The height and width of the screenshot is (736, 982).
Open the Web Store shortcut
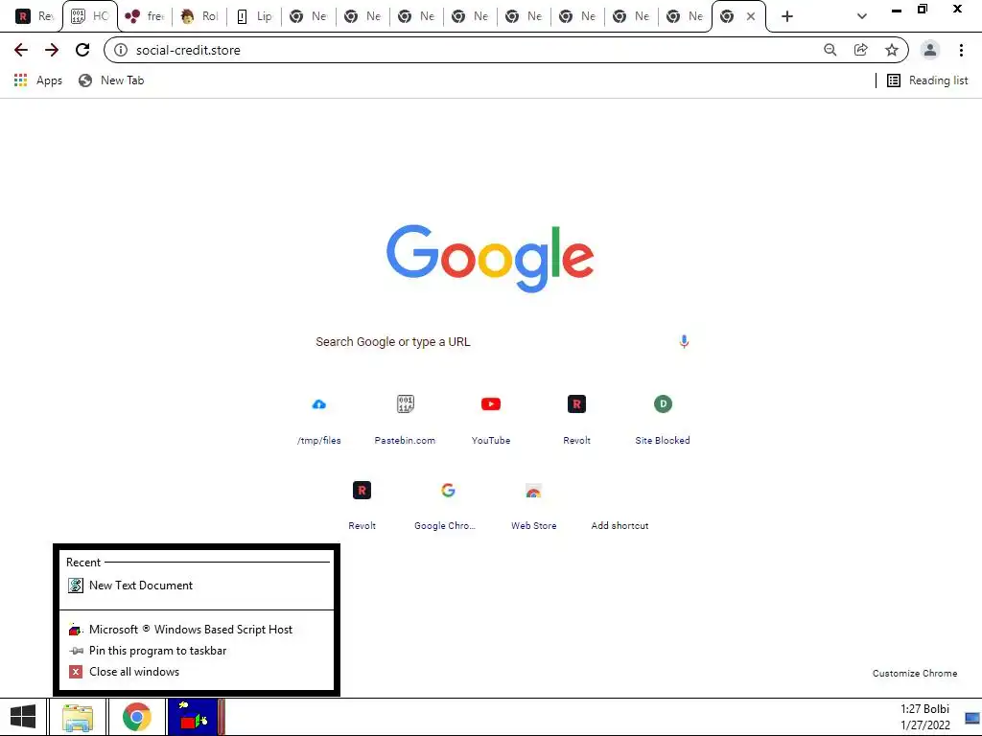coord(533,506)
